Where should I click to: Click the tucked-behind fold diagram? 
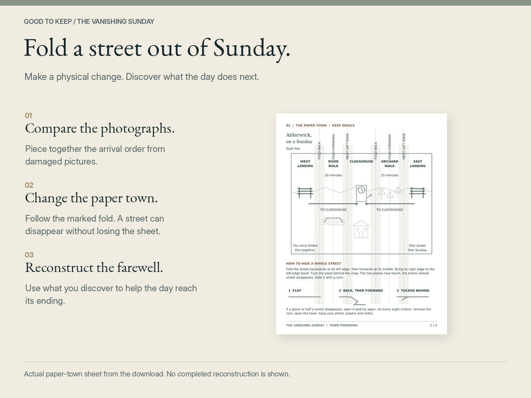pos(412,298)
